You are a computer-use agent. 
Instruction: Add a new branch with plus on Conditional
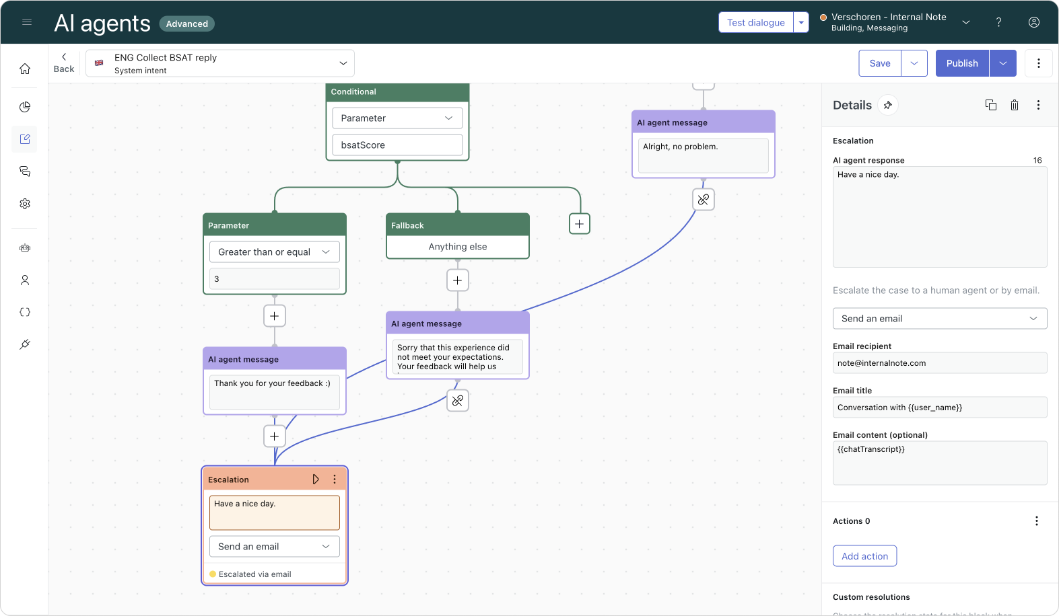pos(579,224)
